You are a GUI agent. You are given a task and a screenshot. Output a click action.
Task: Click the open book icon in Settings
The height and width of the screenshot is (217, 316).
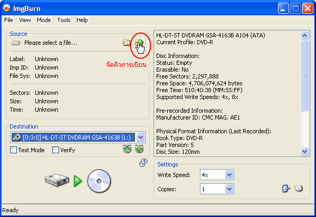(299, 189)
